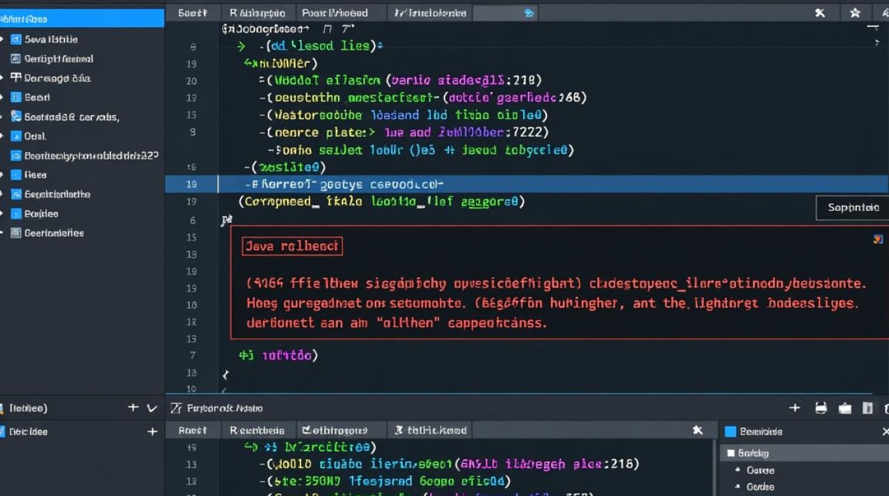Click the plus icon in bottom panel toolbar
889x496 pixels.
click(795, 408)
